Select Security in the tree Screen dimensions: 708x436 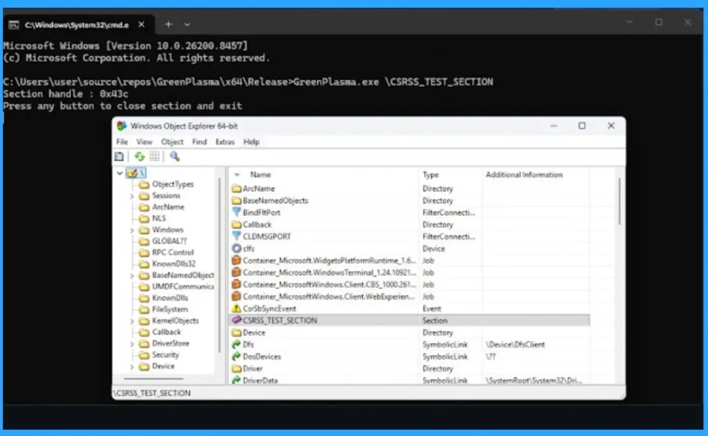coord(165,355)
